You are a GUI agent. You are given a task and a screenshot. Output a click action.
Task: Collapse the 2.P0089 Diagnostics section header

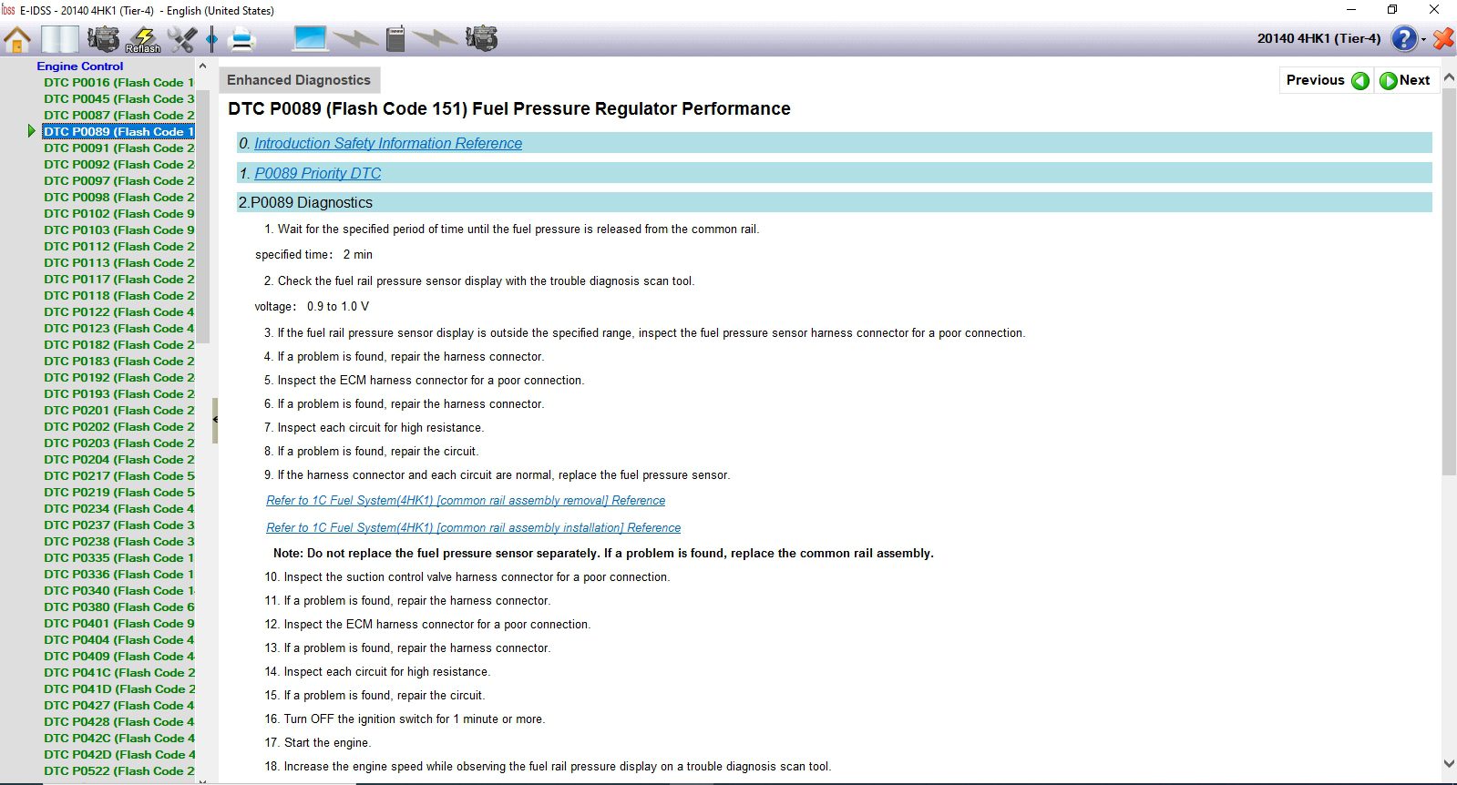click(x=835, y=202)
